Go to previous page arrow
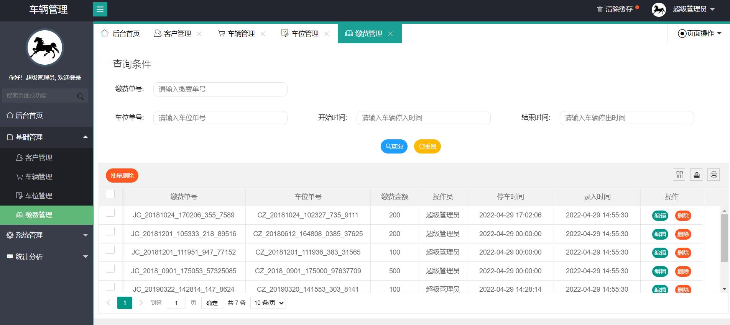Image resolution: width=730 pixels, height=325 pixels. click(109, 302)
